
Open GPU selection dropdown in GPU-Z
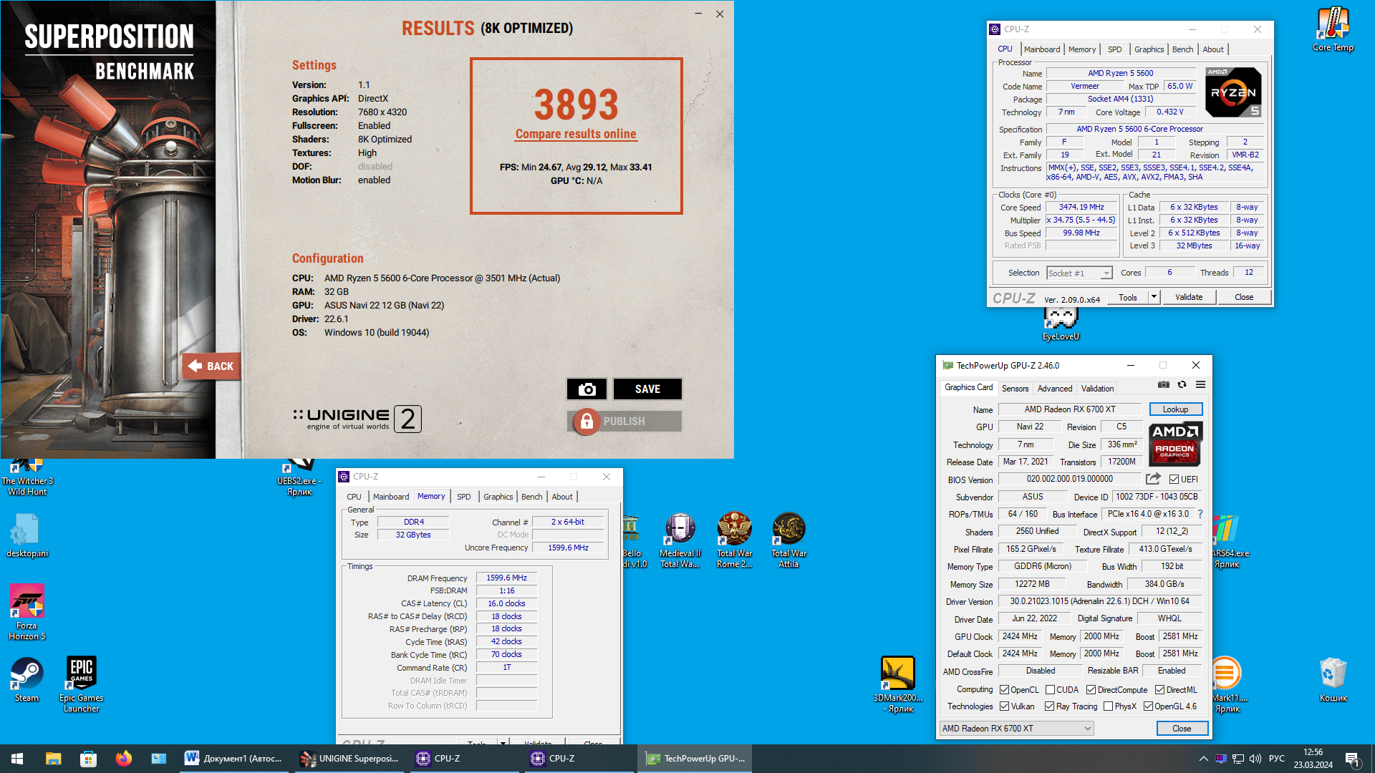click(1016, 729)
